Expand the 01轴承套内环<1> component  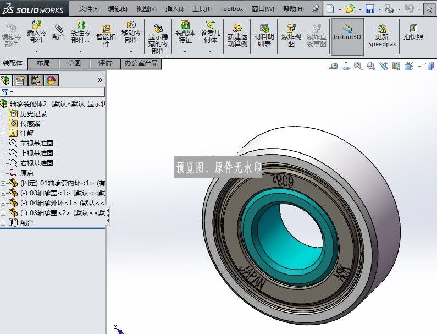[3, 184]
